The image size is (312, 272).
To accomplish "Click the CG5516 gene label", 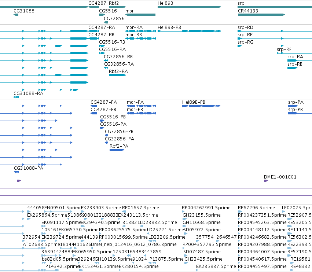I will click(108, 11).
